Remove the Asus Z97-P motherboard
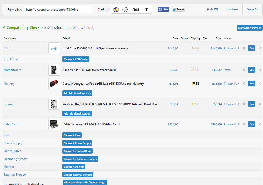This screenshot has height=185, width=263. point(260,70)
